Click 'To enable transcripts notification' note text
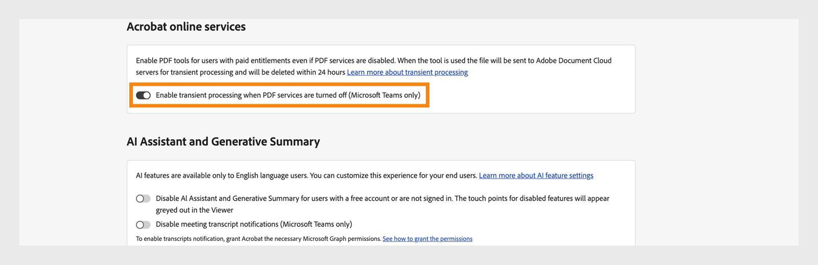 [x=258, y=239]
